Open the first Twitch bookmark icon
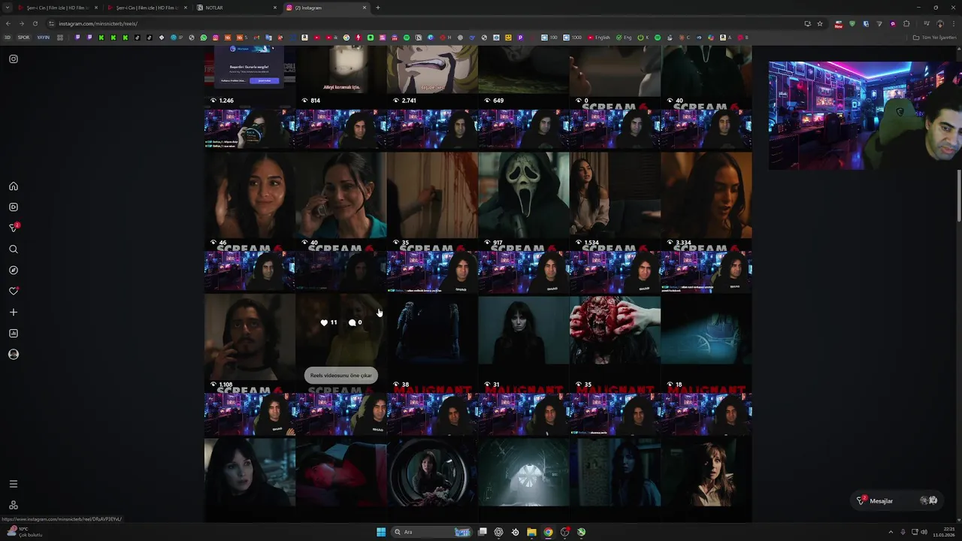 pyautogui.click(x=77, y=38)
